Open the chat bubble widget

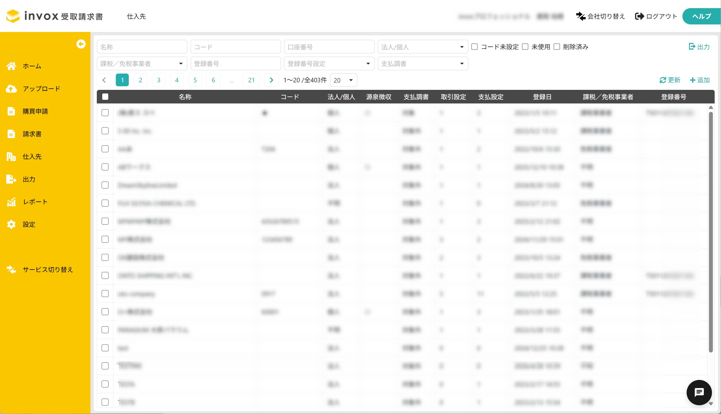[699, 392]
